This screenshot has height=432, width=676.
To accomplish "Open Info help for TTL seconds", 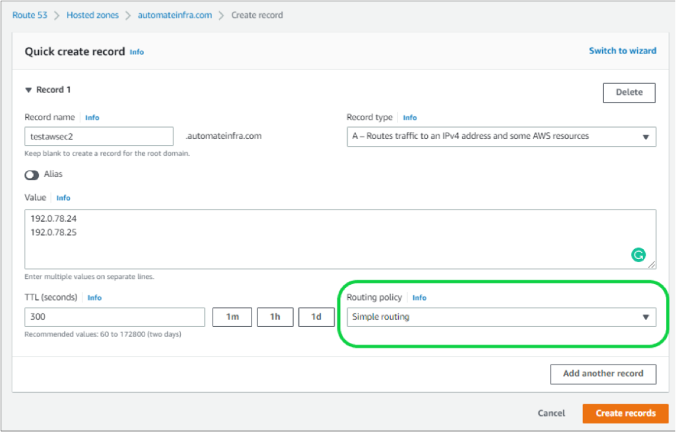I will pyautogui.click(x=94, y=297).
